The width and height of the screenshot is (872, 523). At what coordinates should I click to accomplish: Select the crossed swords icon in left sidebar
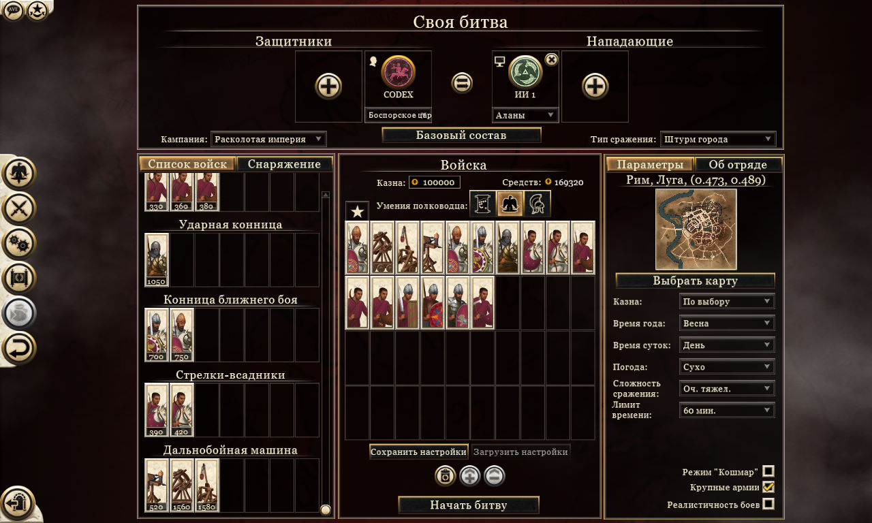19,208
